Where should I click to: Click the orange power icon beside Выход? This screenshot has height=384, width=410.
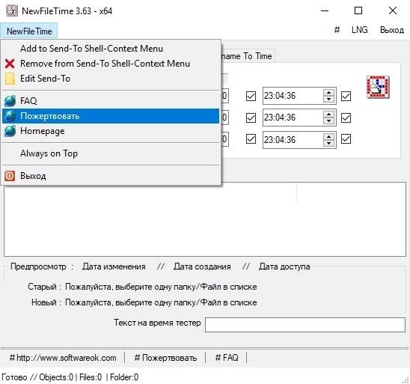point(10,176)
